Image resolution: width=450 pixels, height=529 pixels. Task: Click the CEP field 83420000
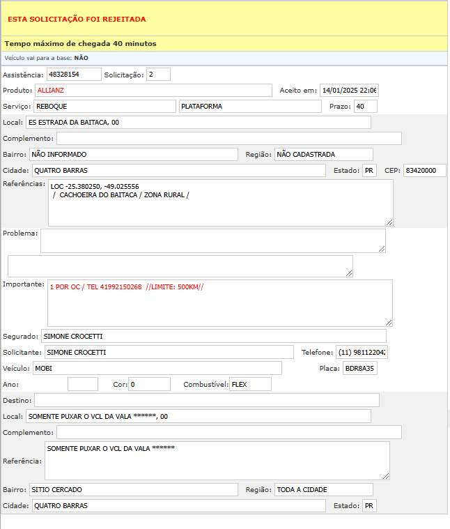[424, 170]
